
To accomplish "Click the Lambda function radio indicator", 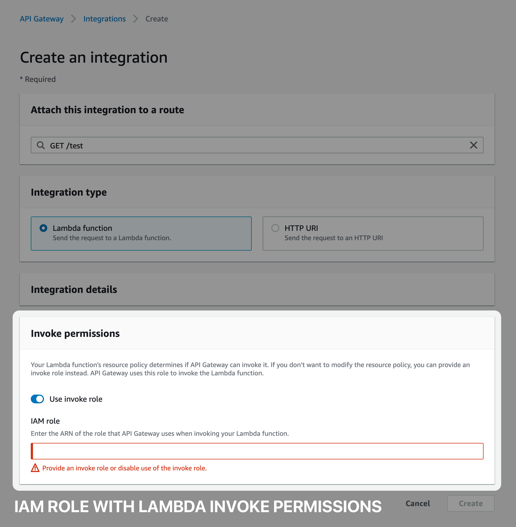I will point(43,228).
